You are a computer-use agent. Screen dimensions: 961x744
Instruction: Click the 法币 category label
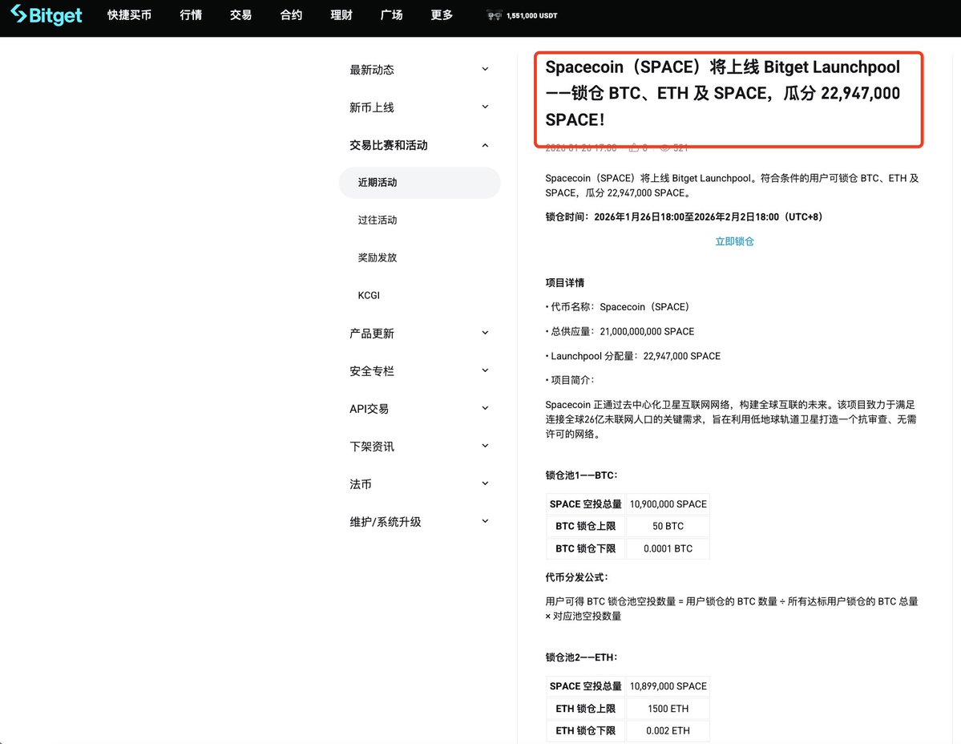pyautogui.click(x=361, y=484)
